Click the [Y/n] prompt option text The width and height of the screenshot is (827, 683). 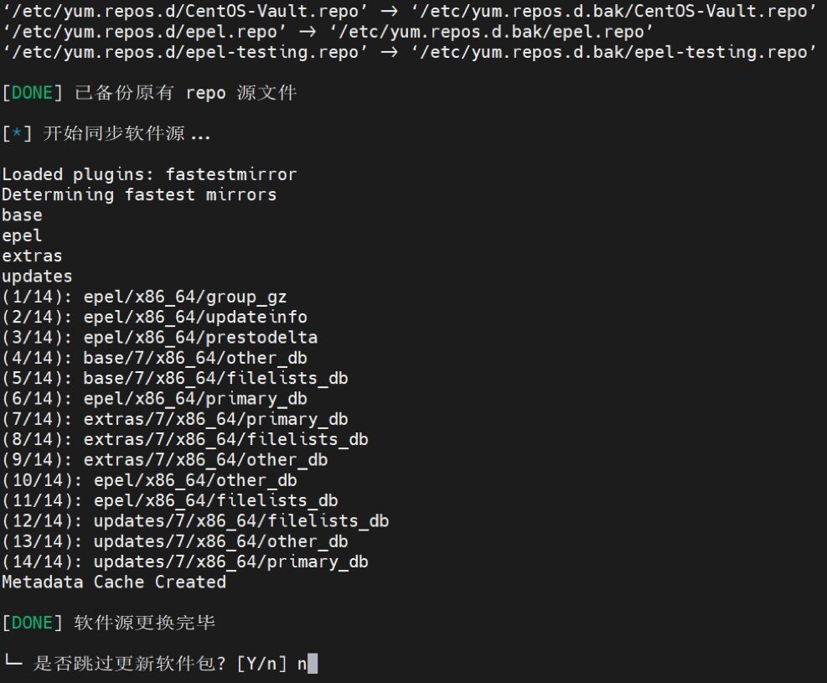(x=261, y=664)
